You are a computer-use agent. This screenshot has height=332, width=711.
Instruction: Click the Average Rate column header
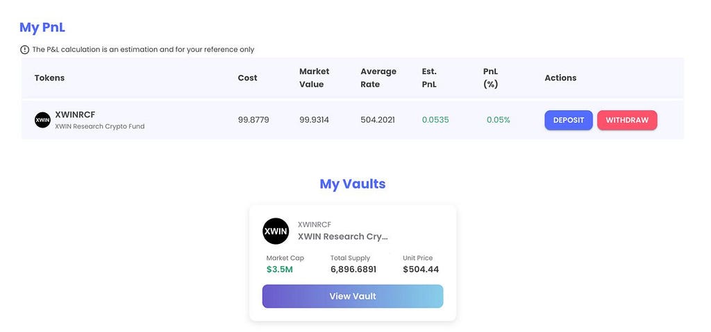(x=378, y=78)
